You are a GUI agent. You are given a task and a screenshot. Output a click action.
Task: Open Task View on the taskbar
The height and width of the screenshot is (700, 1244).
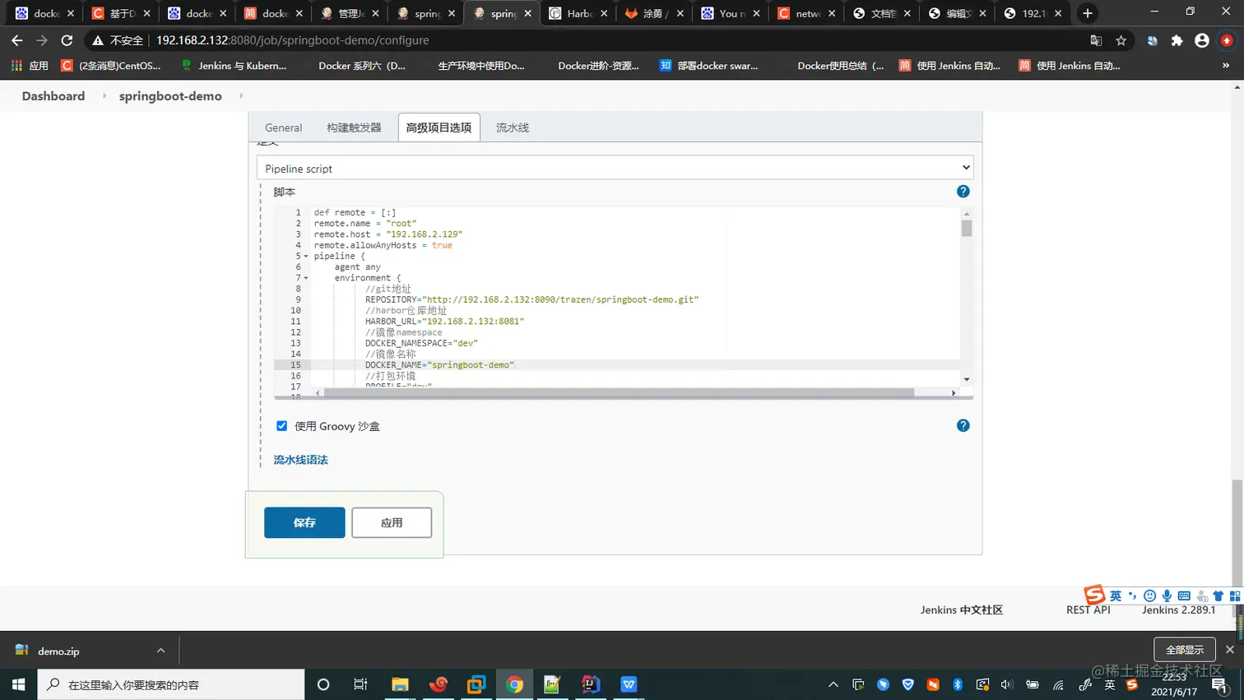tap(360, 684)
